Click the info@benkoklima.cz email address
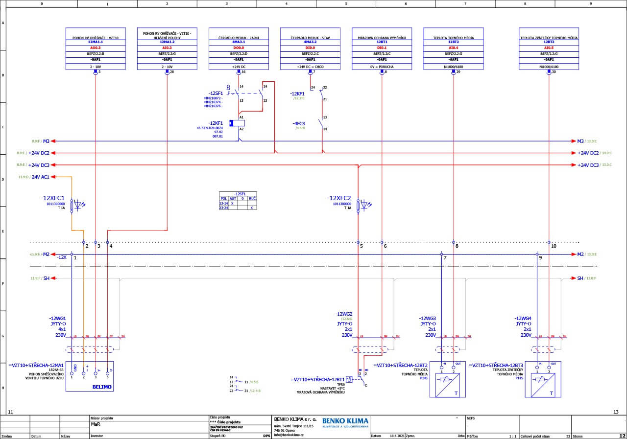 (x=289, y=435)
